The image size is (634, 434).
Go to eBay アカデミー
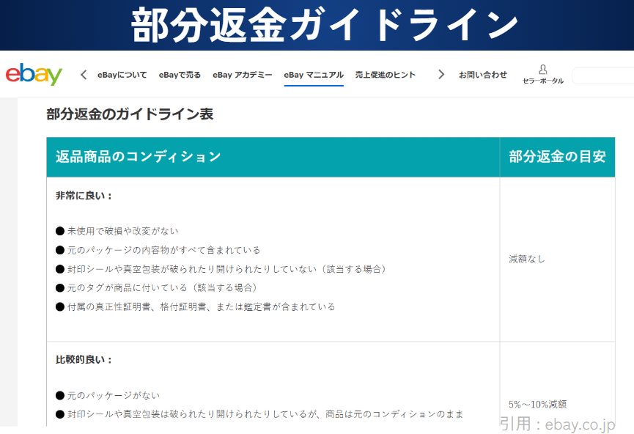242,75
